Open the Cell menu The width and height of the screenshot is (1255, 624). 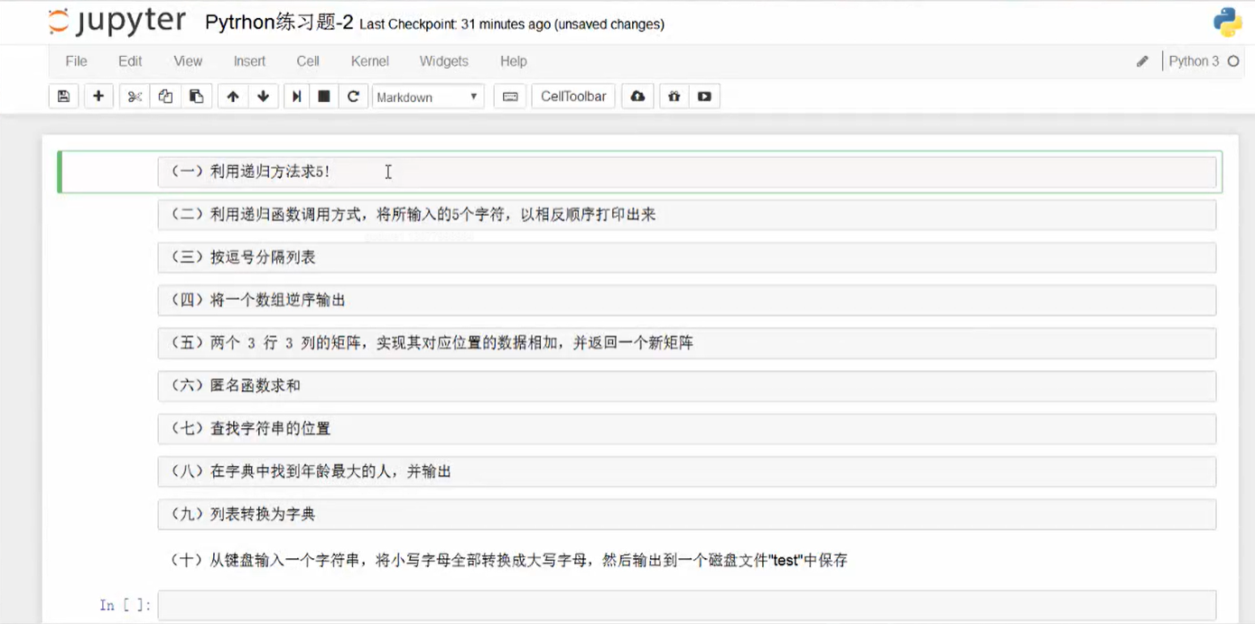(x=308, y=61)
